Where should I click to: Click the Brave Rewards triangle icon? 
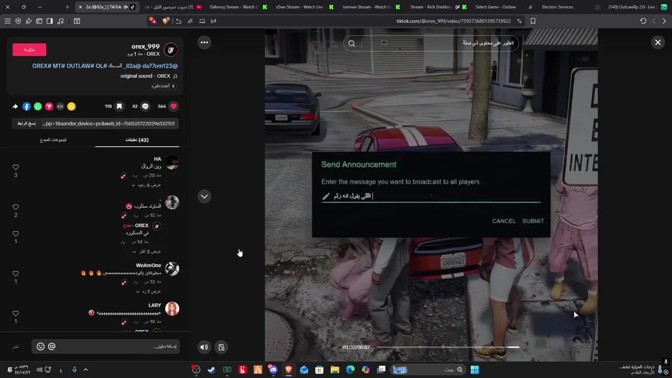(x=152, y=21)
